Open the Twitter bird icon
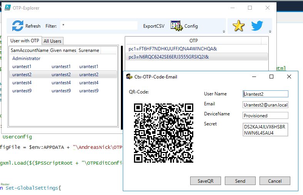The image size is (303, 195). click(x=257, y=26)
